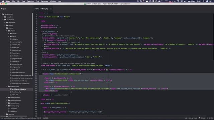Open the Spotlight search icon
214x120 pixels.
[x=204, y=1]
